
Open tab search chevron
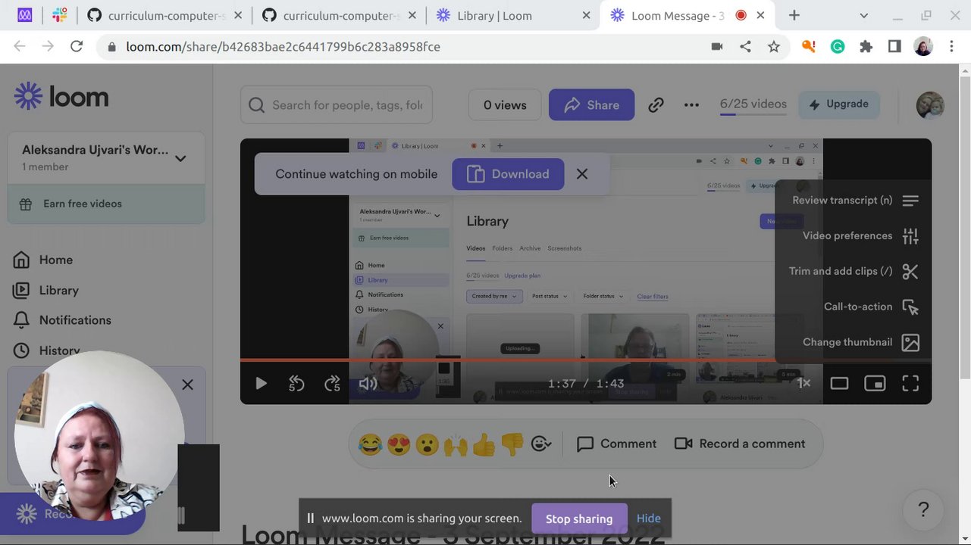(x=863, y=15)
